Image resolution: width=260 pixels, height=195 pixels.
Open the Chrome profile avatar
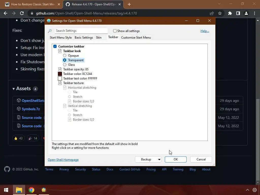coord(246,13)
